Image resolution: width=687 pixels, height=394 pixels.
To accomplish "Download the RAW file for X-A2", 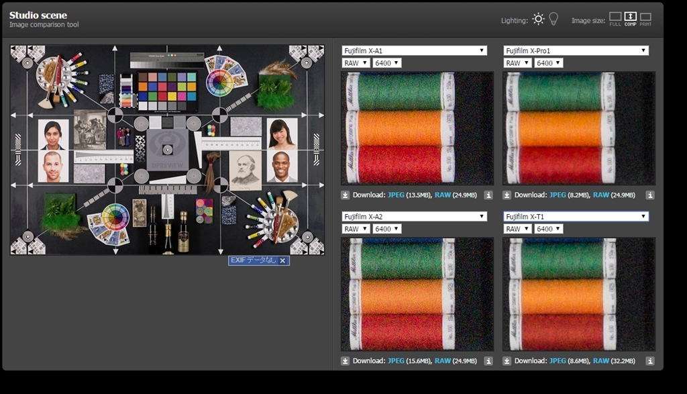I will pos(443,360).
